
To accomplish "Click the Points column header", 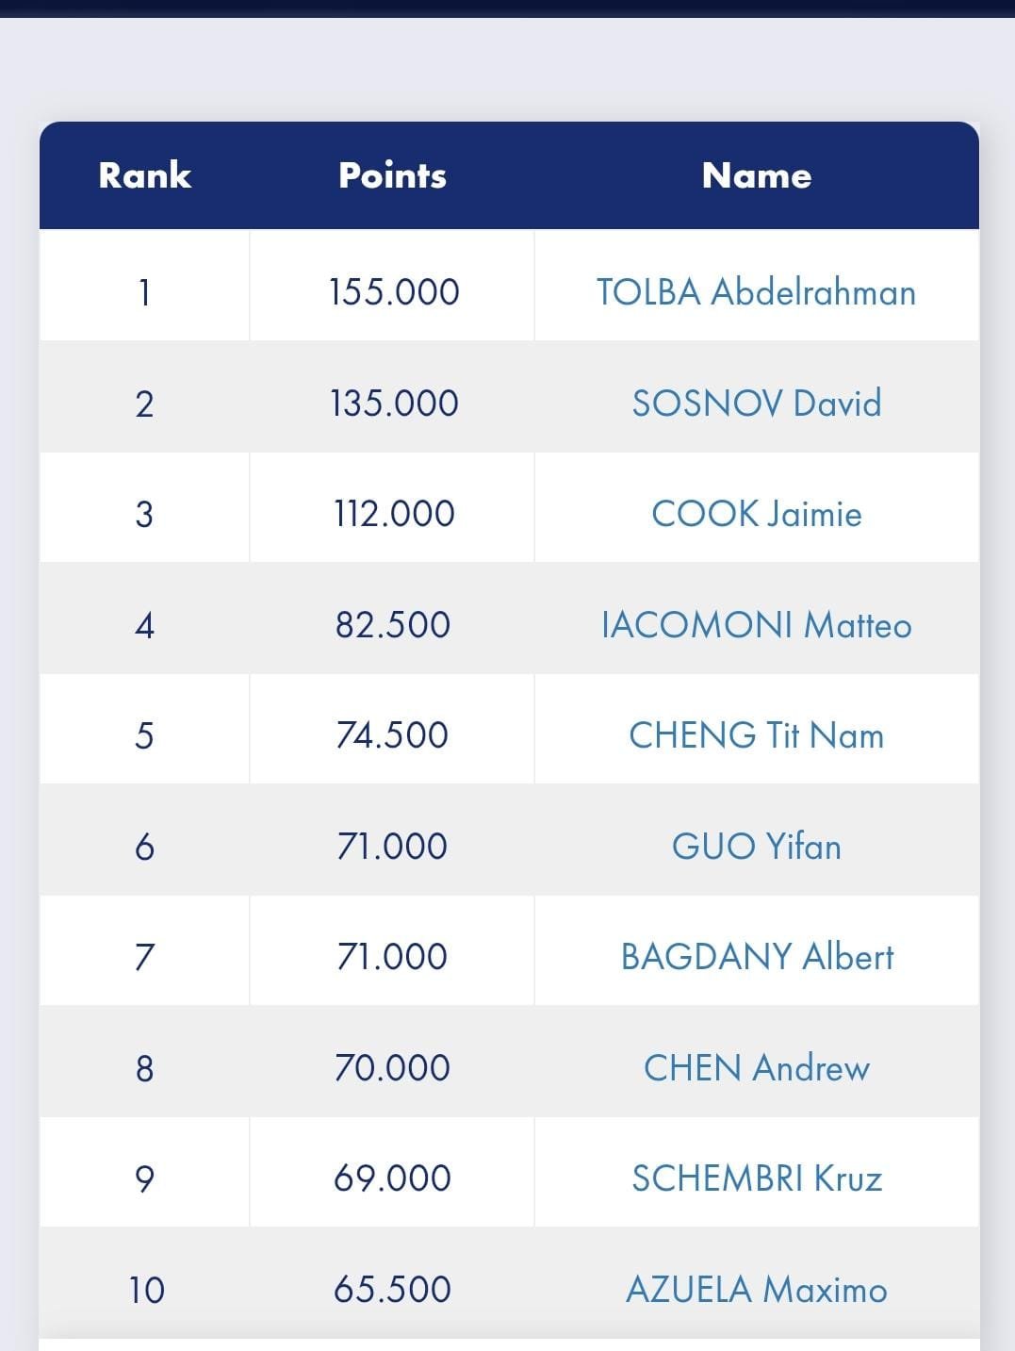I will (392, 175).
